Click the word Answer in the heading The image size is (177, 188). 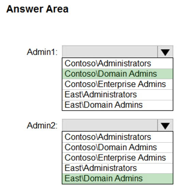click(x=25, y=9)
